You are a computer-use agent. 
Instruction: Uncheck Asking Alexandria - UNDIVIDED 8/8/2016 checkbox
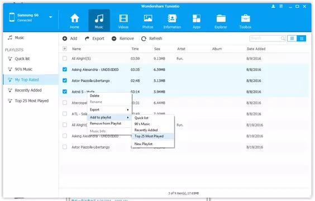click(x=65, y=69)
